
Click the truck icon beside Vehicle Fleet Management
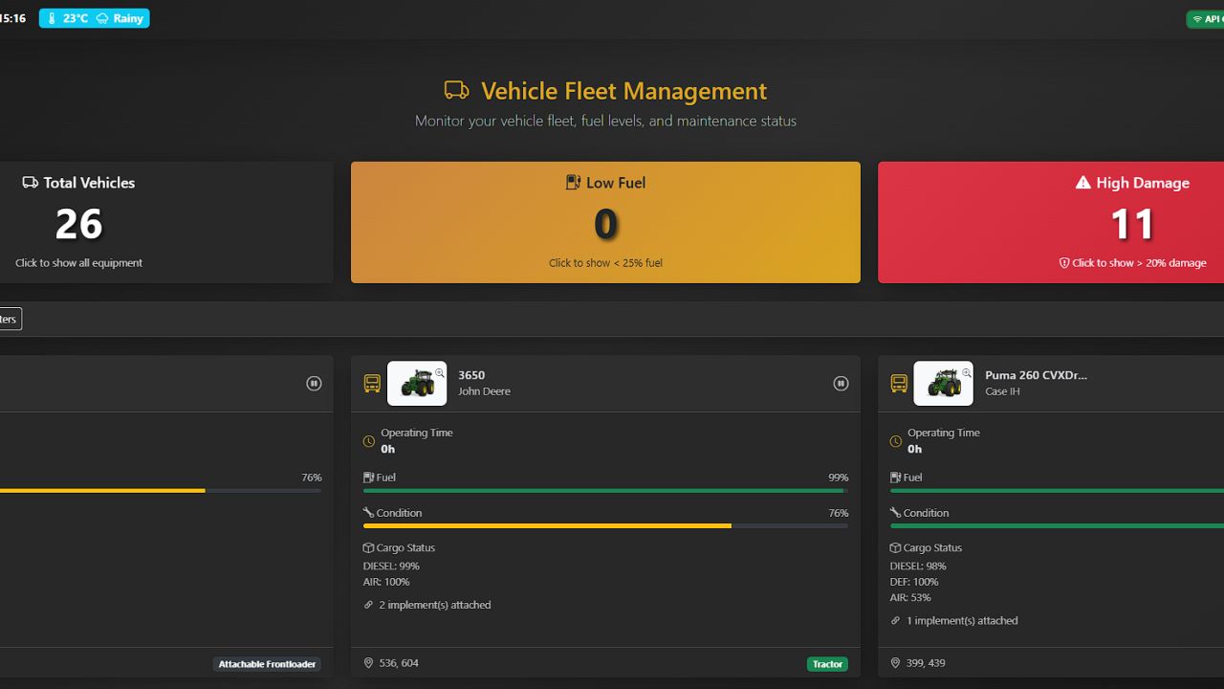456,91
